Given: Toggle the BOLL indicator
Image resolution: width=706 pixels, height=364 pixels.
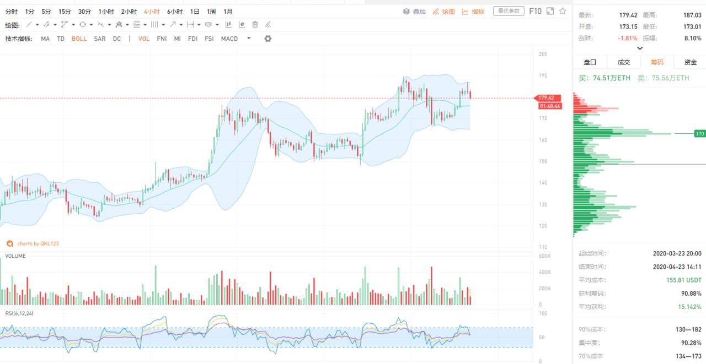Looking at the screenshot, I should point(79,39).
